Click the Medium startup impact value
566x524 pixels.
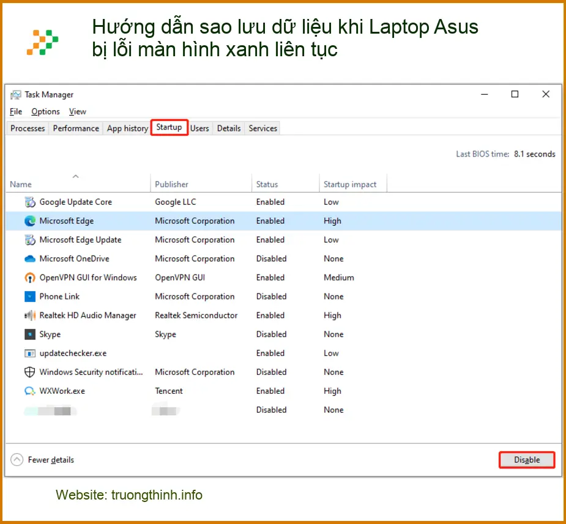338,278
